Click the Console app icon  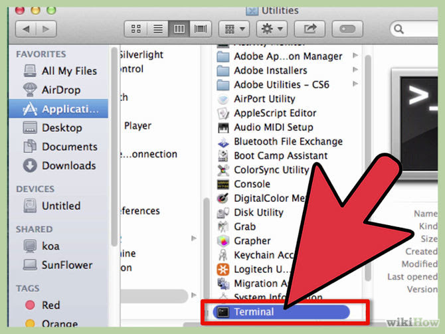223,184
